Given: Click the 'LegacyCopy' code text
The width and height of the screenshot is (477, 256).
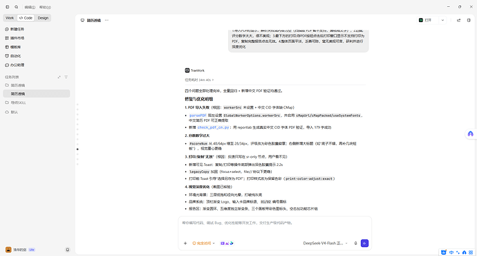Looking at the screenshot, I should pyautogui.click(x=199, y=172).
